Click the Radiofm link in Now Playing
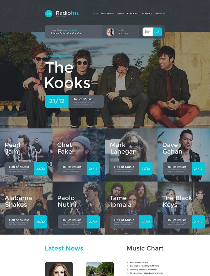This screenshot has width=210, height=276. pos(74,30)
